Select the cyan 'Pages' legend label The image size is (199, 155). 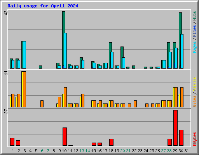[x=194, y=47]
